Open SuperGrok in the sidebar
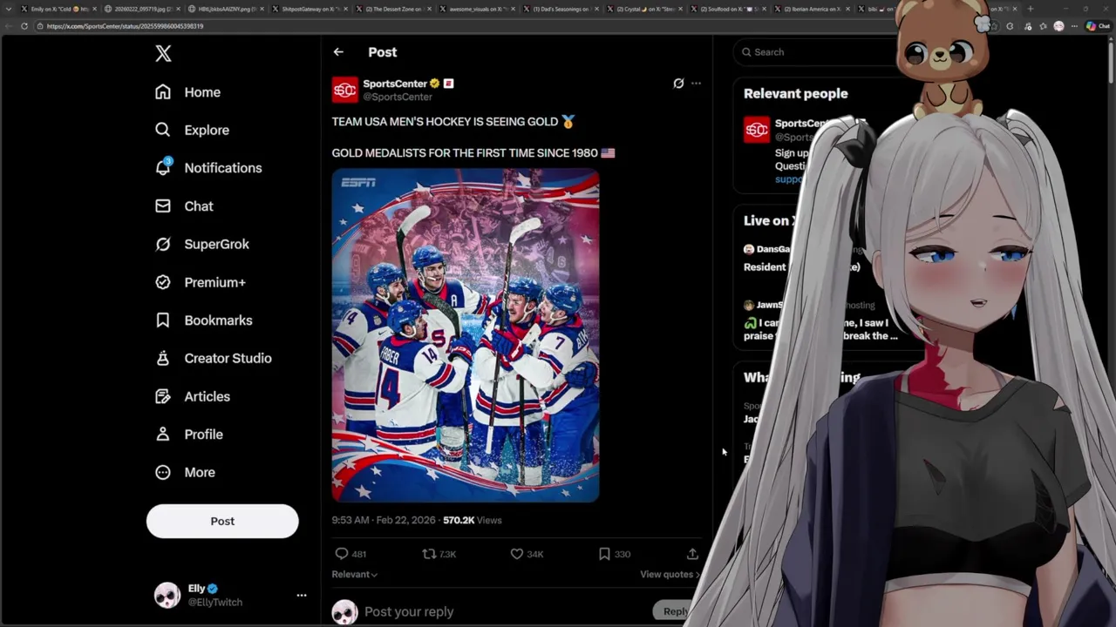Image resolution: width=1116 pixels, height=627 pixels. (201, 245)
